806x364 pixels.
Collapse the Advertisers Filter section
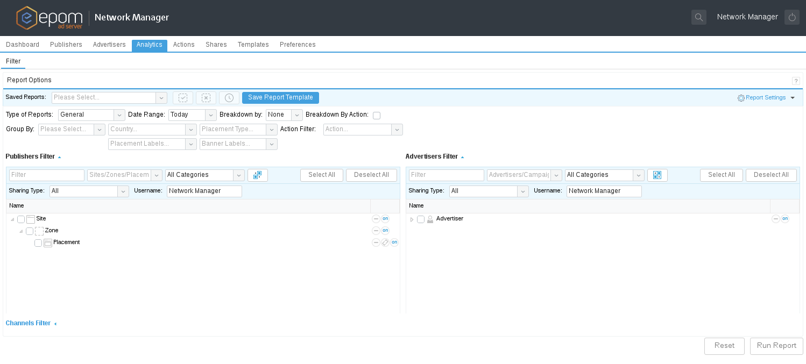462,158
